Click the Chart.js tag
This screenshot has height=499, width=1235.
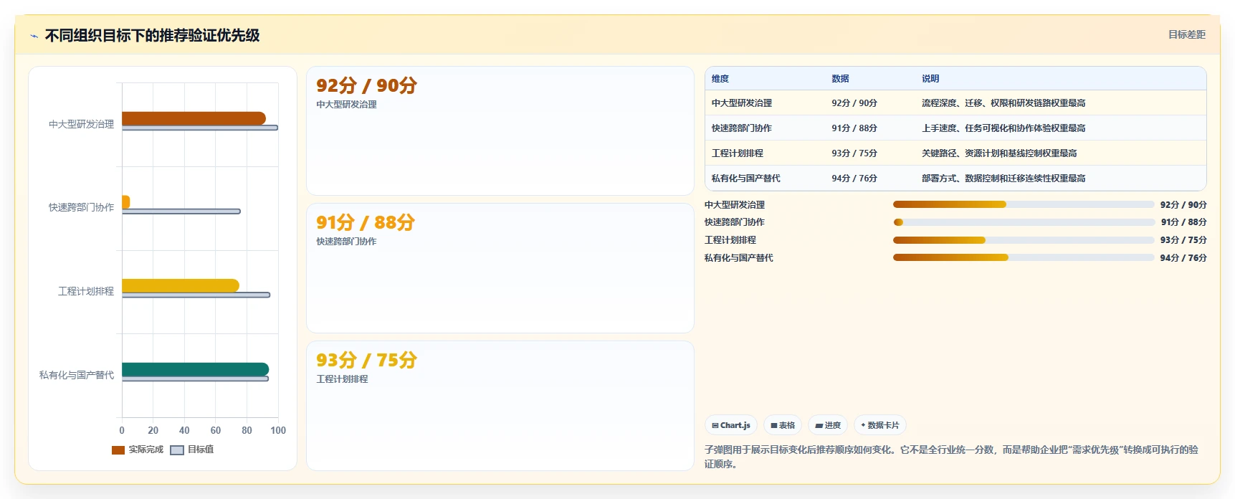coord(731,425)
